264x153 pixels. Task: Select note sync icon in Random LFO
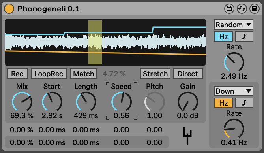(x=244, y=36)
